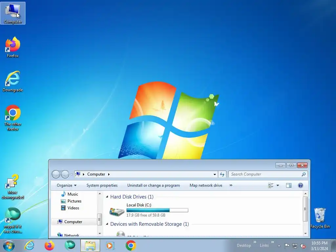Image resolution: width=336 pixels, height=252 pixels.
Task: Select the Firefox desktop shortcut
Action: click(x=13, y=47)
